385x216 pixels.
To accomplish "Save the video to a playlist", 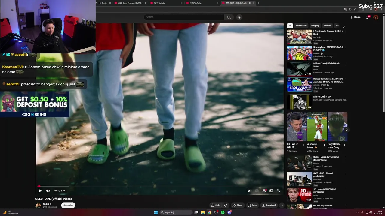I will pos(252,205).
